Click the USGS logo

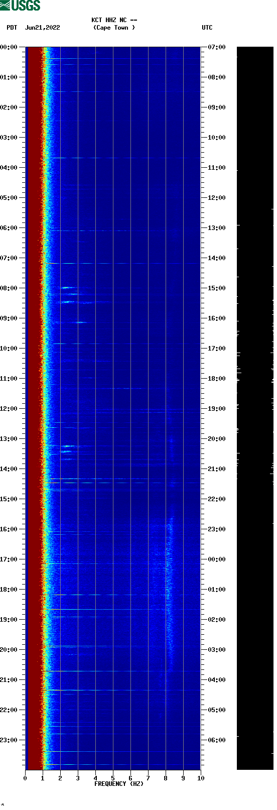coord(20,6)
